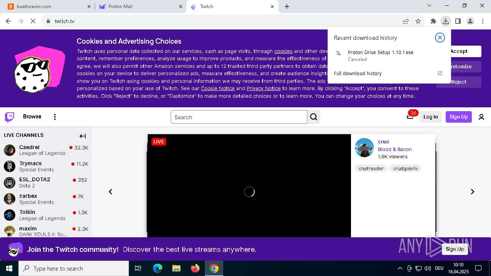The image size is (491, 276).
Task: Click the search magnifier button
Action: coord(314,117)
